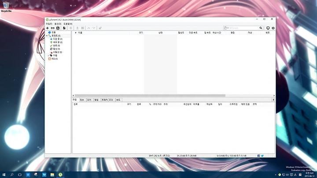Click the Create New Torrent document icon
The height and width of the screenshot is (178, 317).
64,28
